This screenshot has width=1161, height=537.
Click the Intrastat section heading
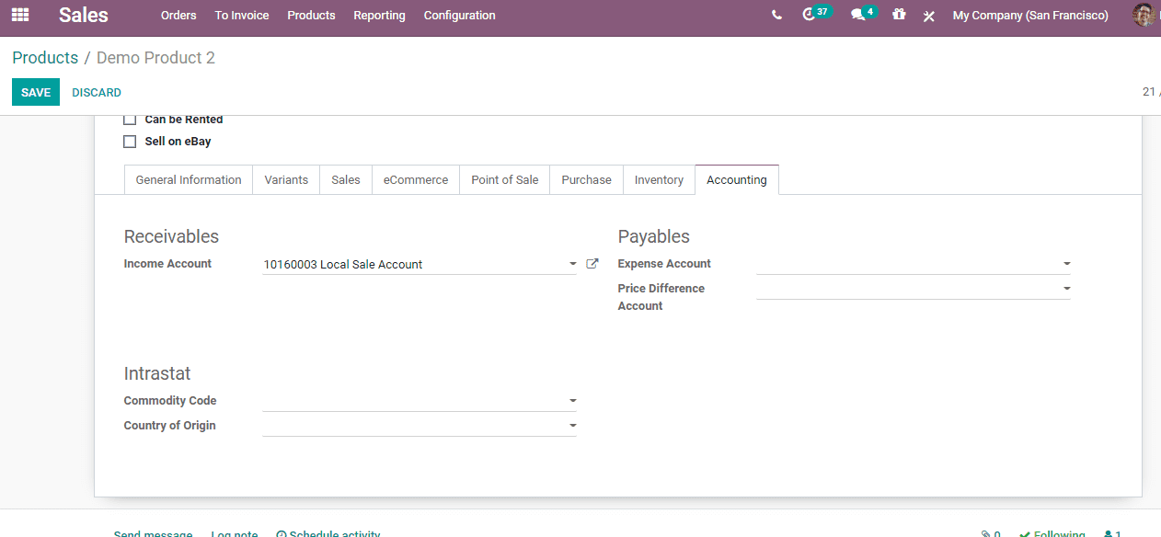157,373
